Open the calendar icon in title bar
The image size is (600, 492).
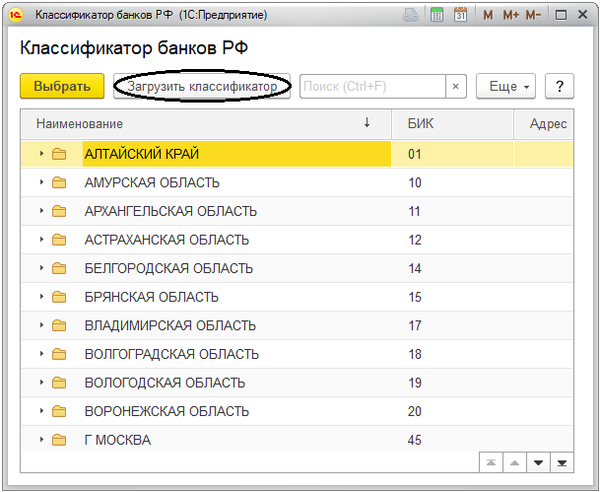[460, 15]
